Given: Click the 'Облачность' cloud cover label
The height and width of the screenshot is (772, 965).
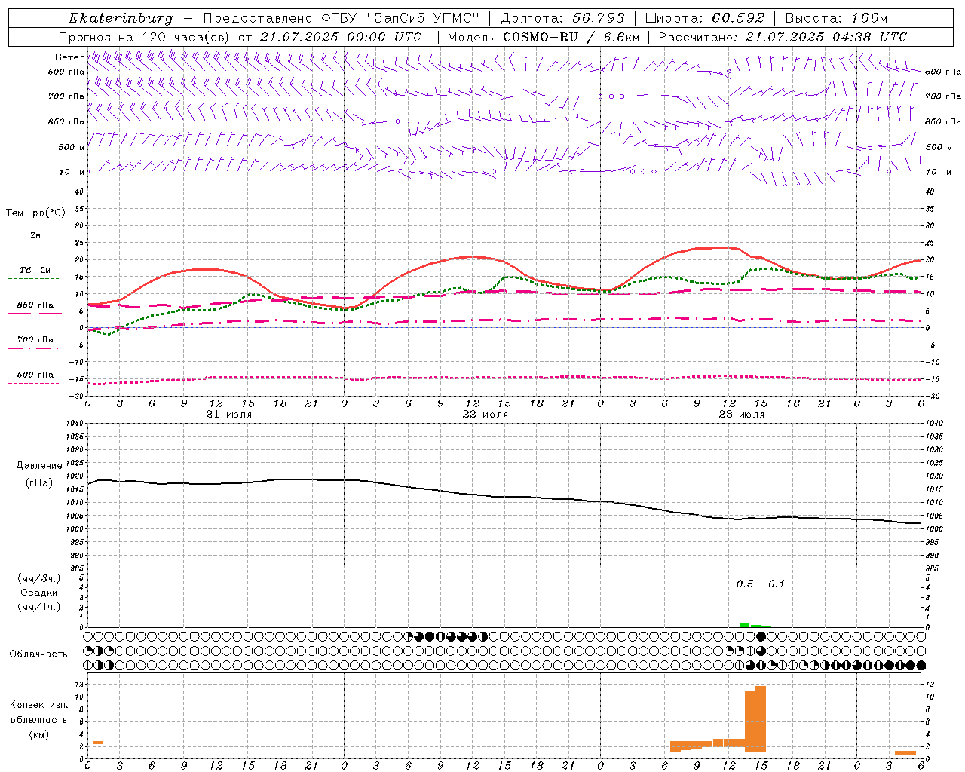Looking at the screenshot, I should pos(38,654).
